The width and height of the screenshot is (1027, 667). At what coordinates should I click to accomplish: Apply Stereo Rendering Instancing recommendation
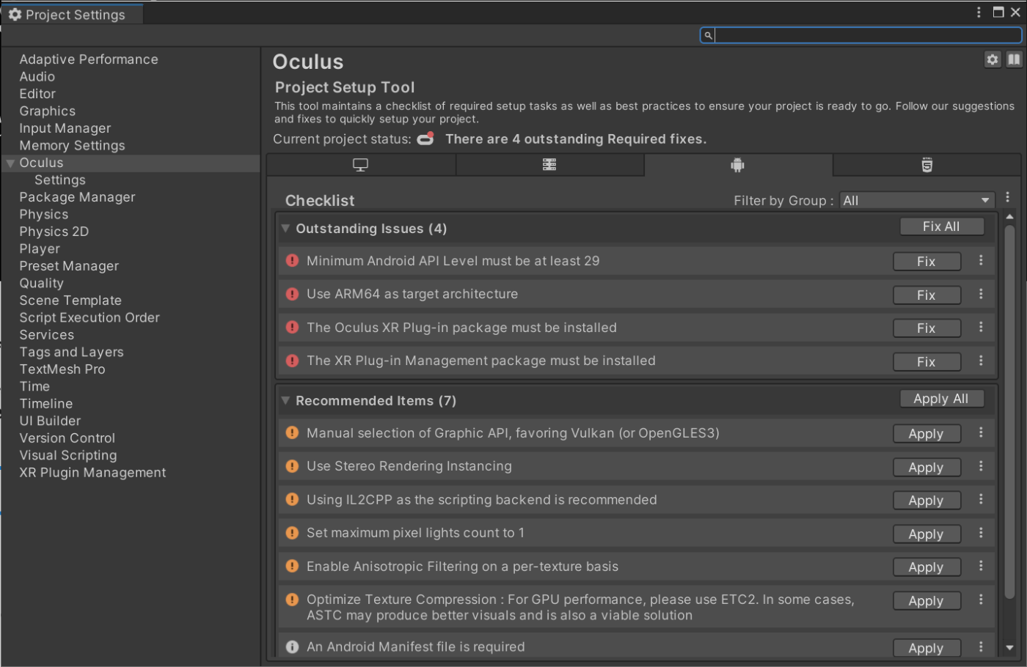point(927,468)
